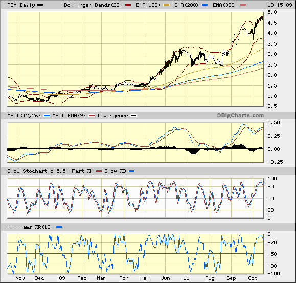Click the 10/15/09 date label
Screen dimensions: 296x283
[x=280, y=5]
